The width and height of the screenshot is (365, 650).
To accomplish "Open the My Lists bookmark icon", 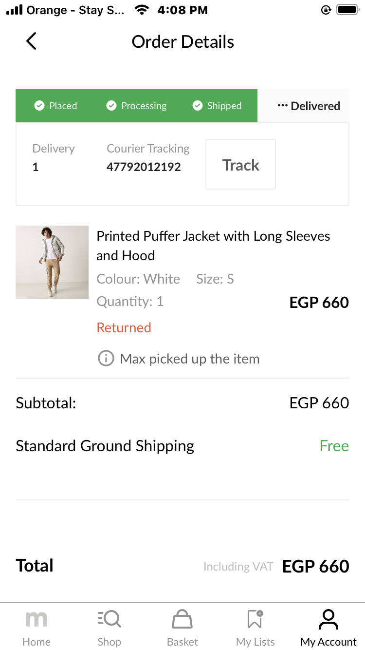I will (255, 620).
